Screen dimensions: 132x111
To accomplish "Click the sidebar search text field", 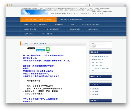I will click(x=98, y=44).
